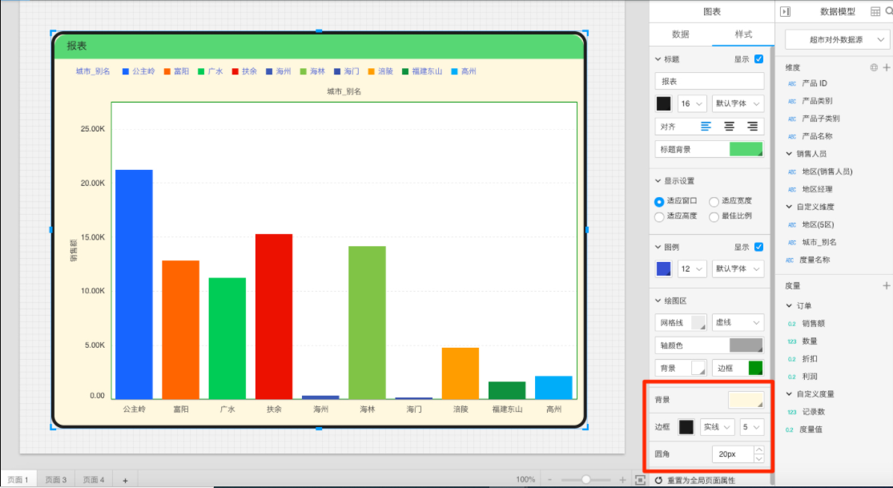Click the zoom out minus icon
This screenshot has height=488, width=893.
[549, 480]
